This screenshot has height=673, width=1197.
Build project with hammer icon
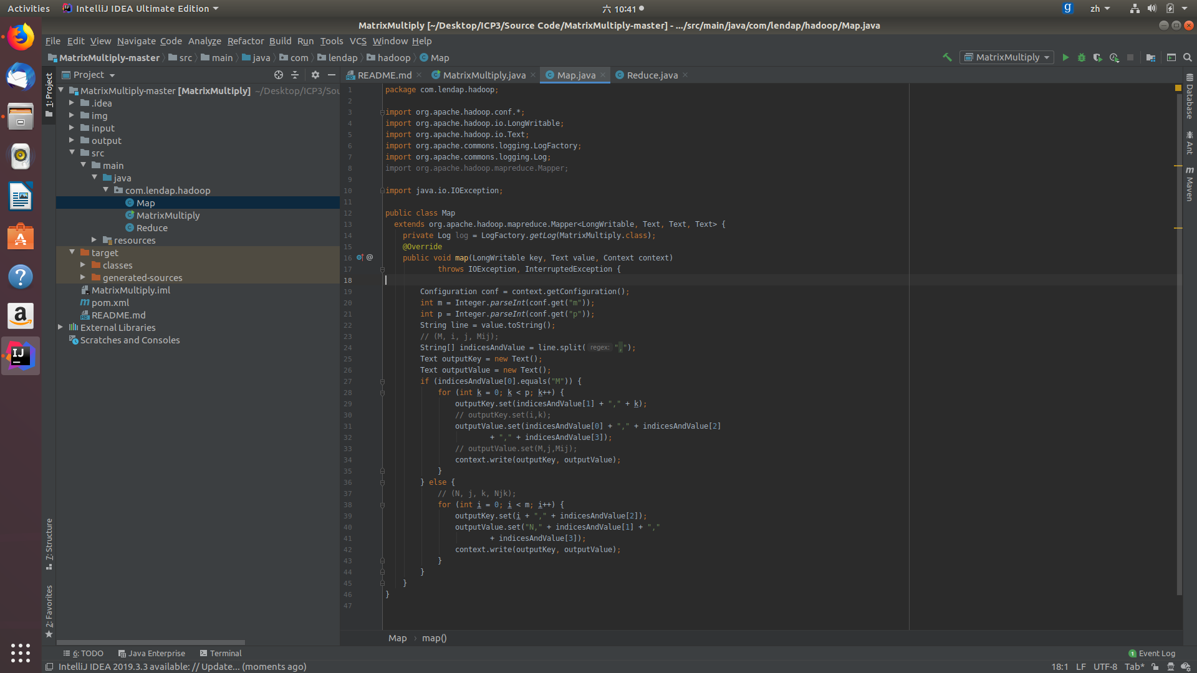click(x=947, y=57)
